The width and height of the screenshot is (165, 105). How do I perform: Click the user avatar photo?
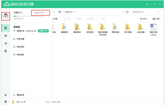5,16
